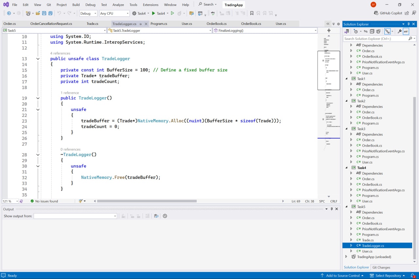Screen dimensions: 419x279
Task: Open Properties wrench icon in Solution Explorer
Action: [399, 31]
